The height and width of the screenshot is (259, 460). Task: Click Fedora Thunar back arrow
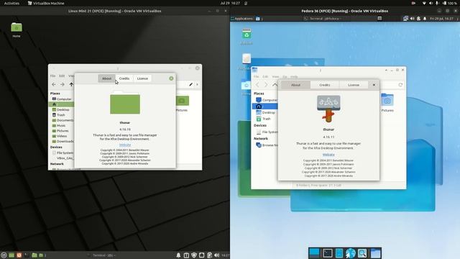point(257,85)
